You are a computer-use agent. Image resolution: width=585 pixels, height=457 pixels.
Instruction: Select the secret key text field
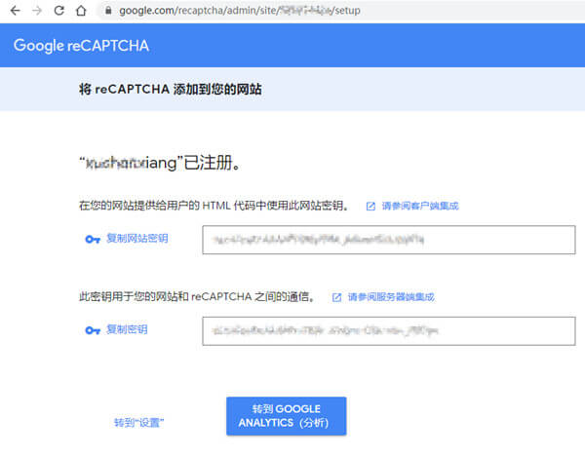click(x=389, y=331)
